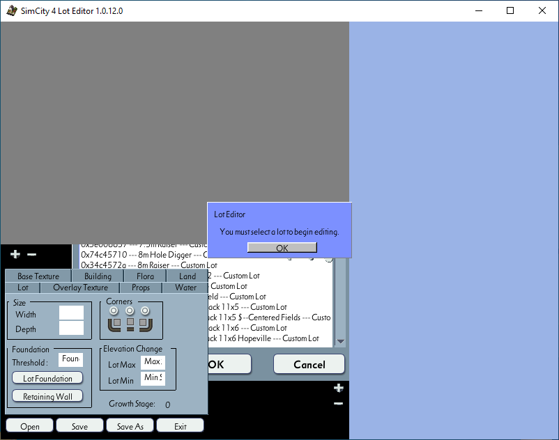Click the Open button

pos(29,426)
